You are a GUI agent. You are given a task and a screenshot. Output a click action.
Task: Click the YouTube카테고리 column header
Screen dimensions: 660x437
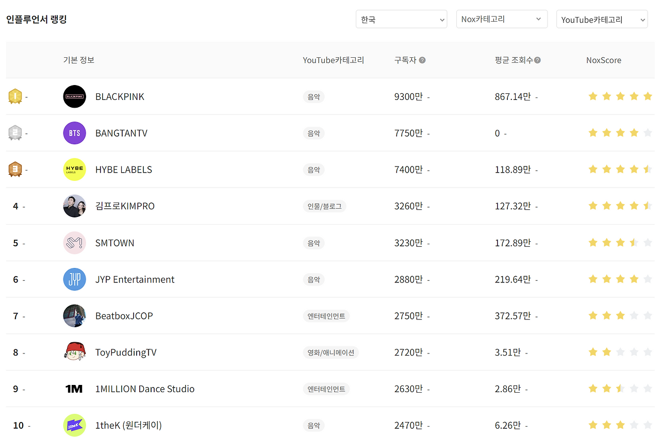[333, 60]
